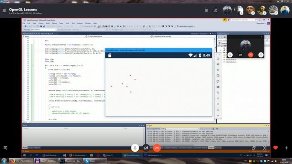Open call settings gear in Skype header
The height and width of the screenshot is (164, 292).
click(206, 10)
